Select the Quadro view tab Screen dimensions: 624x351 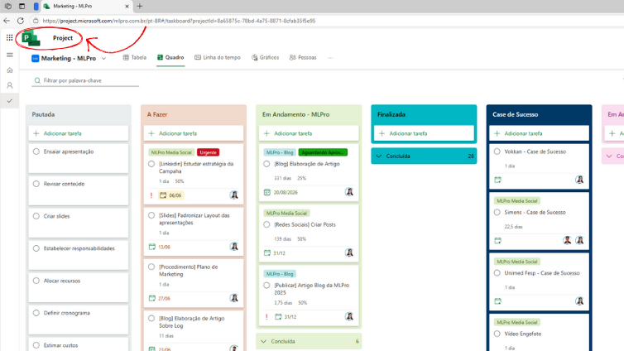170,58
